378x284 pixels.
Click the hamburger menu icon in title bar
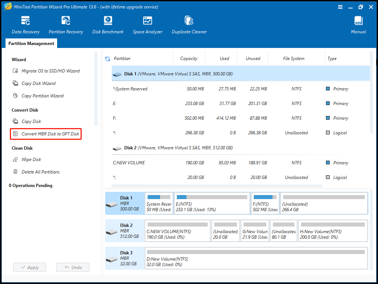pyautogui.click(x=340, y=7)
